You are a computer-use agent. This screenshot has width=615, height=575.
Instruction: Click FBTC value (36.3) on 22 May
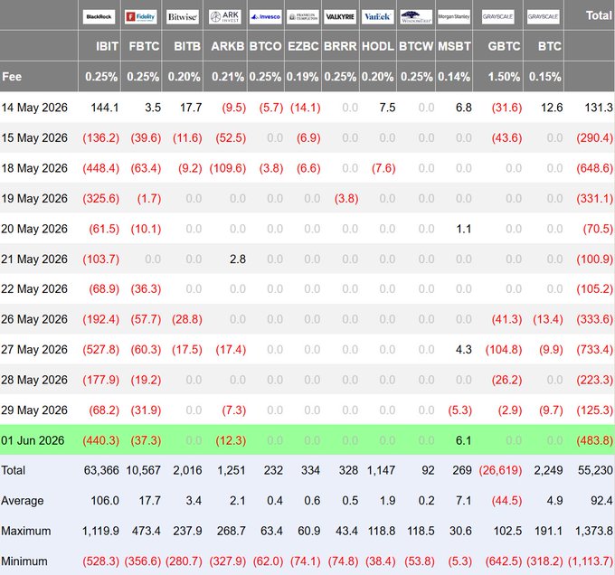coord(146,289)
